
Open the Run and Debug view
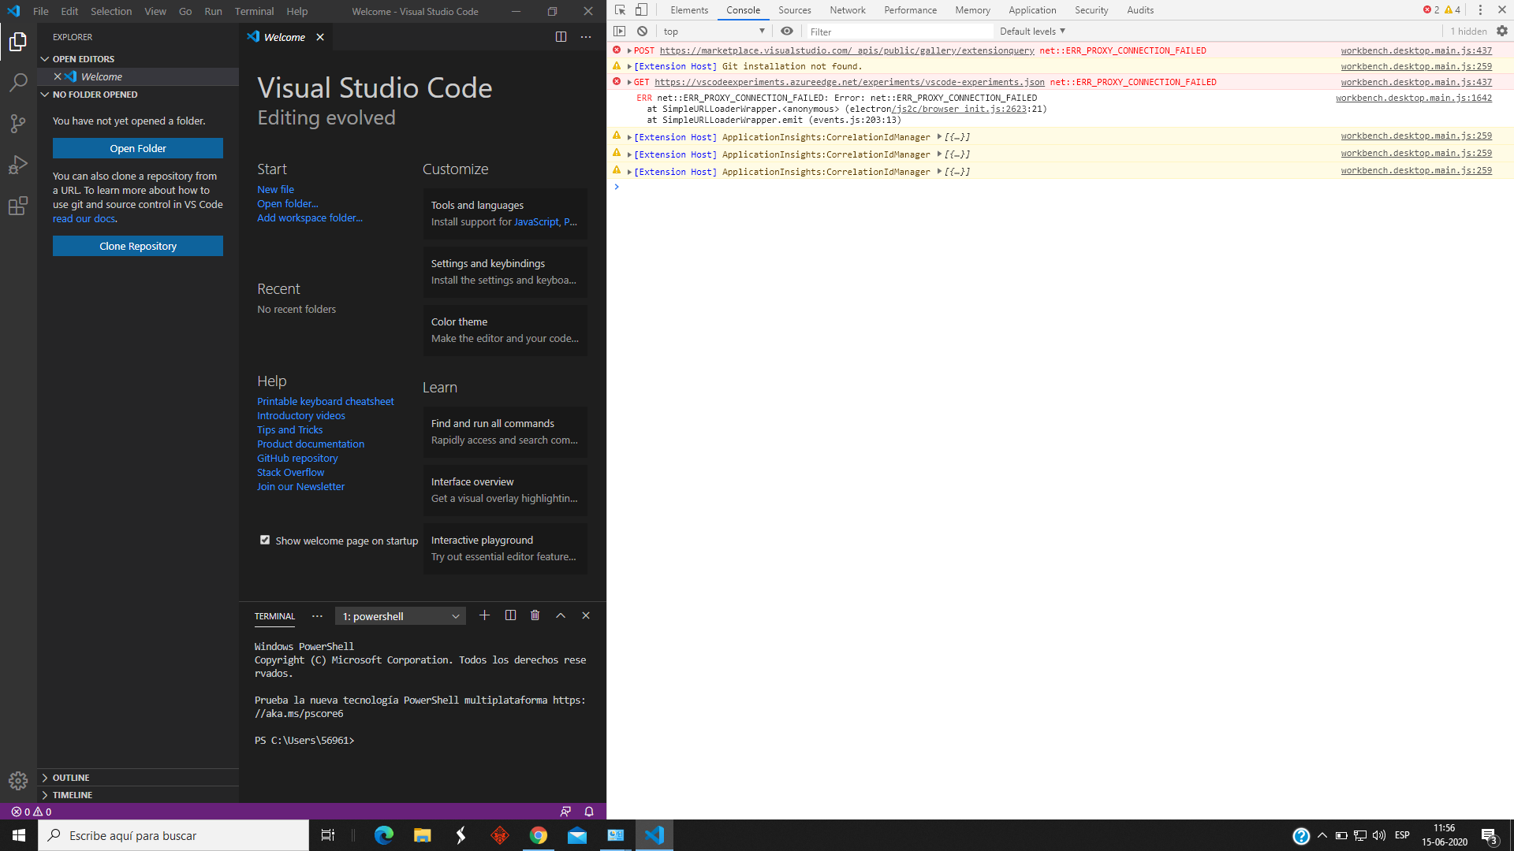[18, 165]
